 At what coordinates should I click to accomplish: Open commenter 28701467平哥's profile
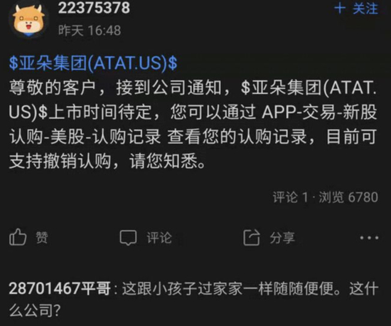click(60, 288)
